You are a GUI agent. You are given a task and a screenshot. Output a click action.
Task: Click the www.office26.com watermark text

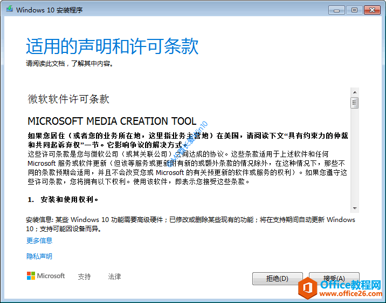pyautogui.click(x=351, y=293)
